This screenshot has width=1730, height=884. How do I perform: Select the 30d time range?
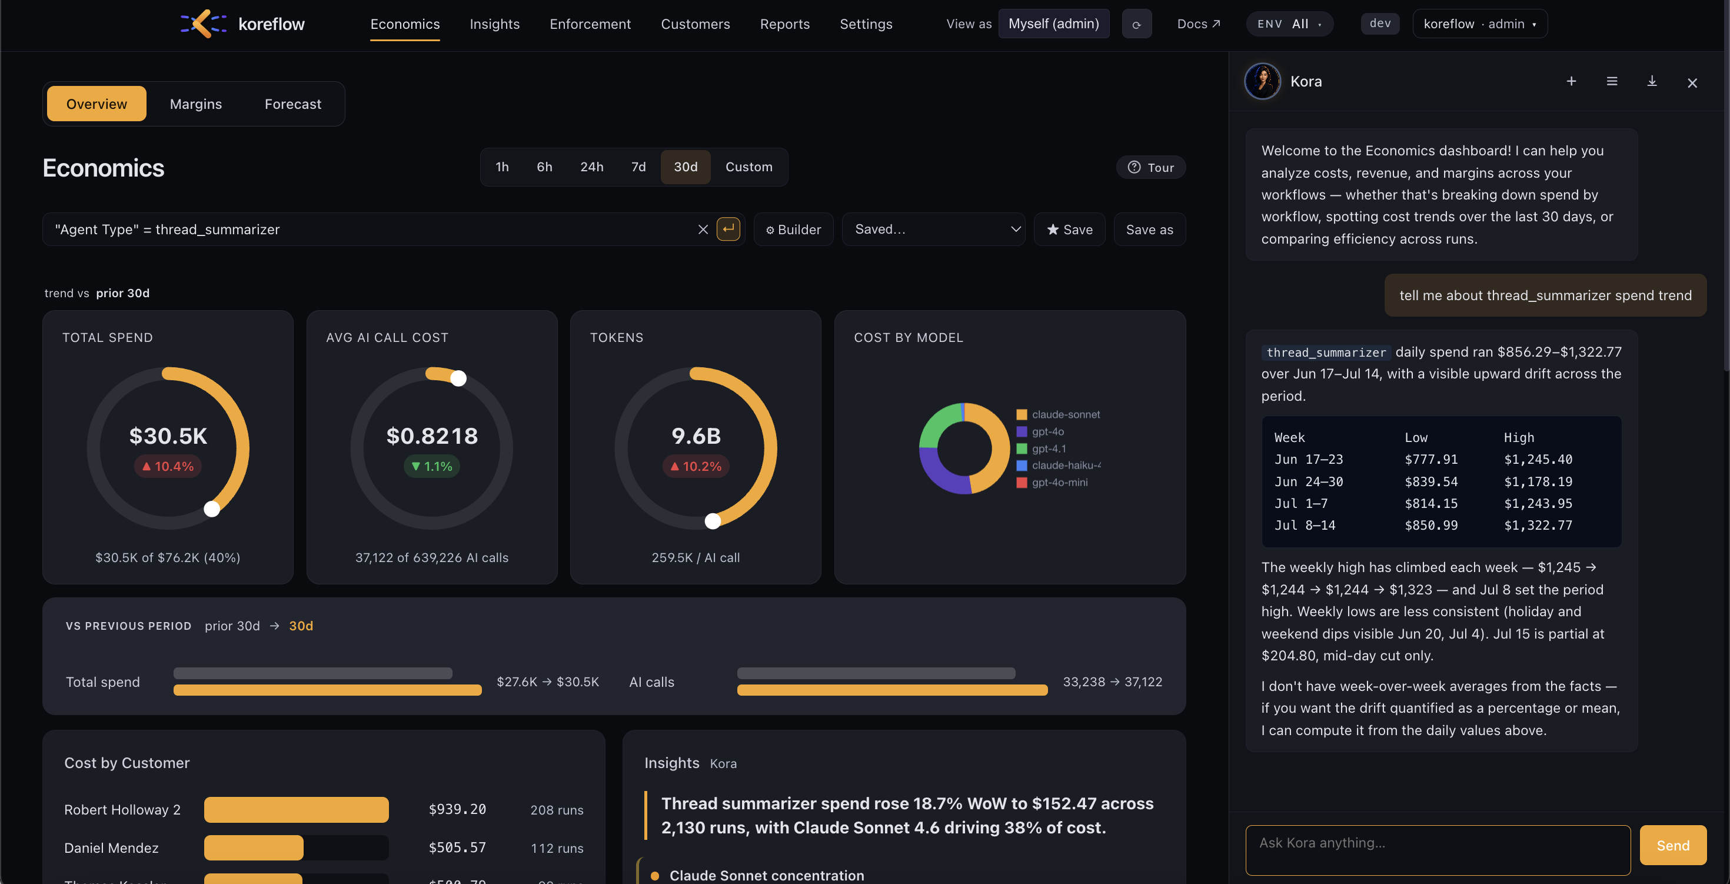685,167
